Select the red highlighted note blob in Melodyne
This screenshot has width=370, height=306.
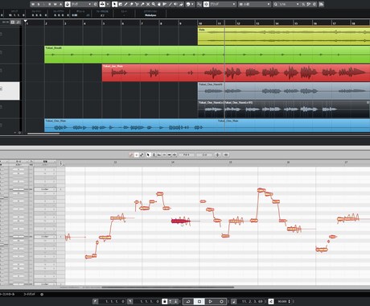click(x=181, y=221)
